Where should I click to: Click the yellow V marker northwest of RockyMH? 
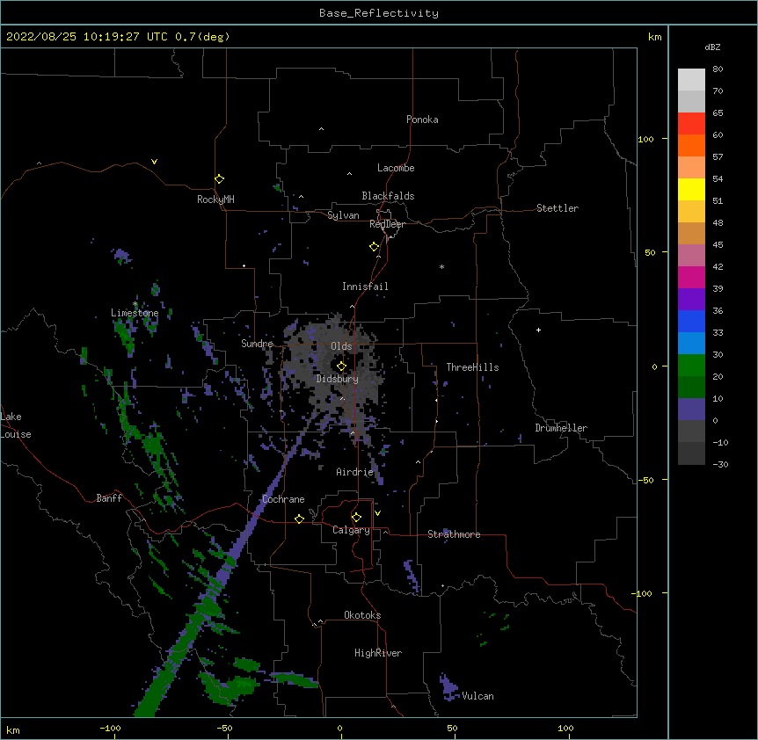(154, 162)
